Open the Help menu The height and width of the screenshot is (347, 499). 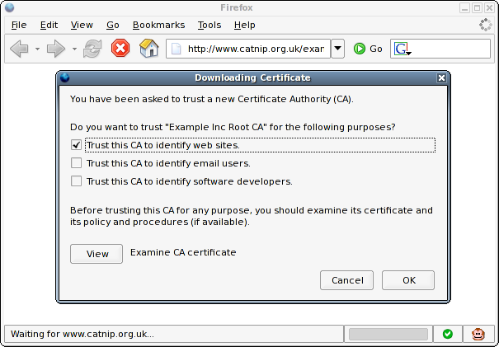(245, 25)
